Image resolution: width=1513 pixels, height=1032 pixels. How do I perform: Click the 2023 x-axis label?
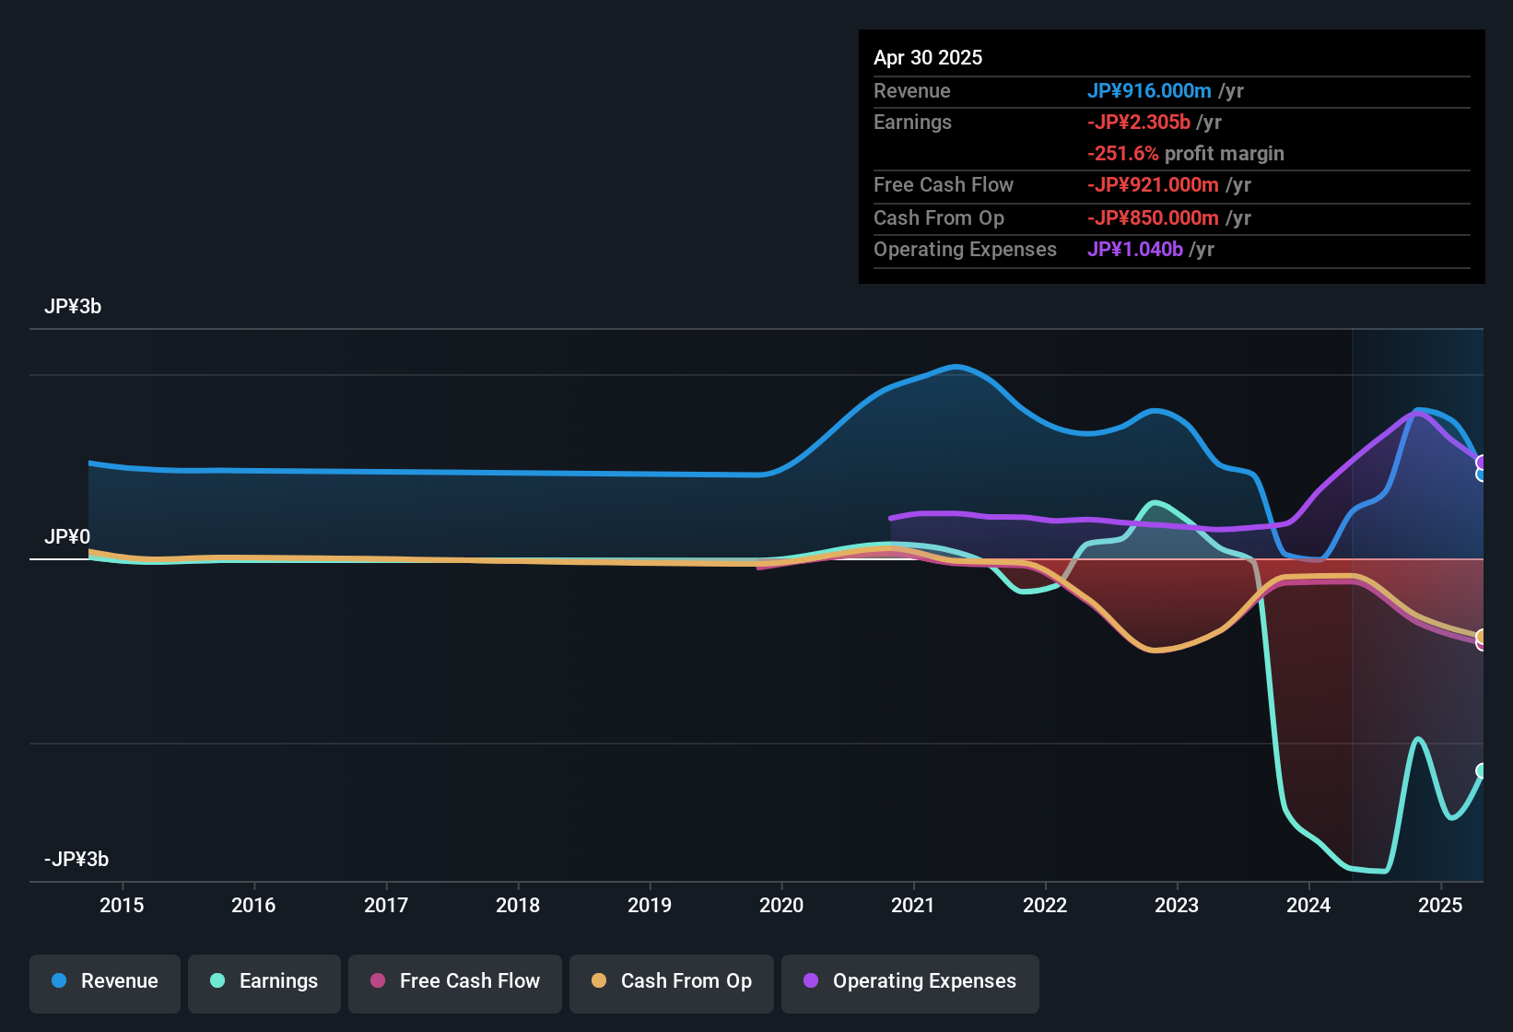pos(1177,906)
